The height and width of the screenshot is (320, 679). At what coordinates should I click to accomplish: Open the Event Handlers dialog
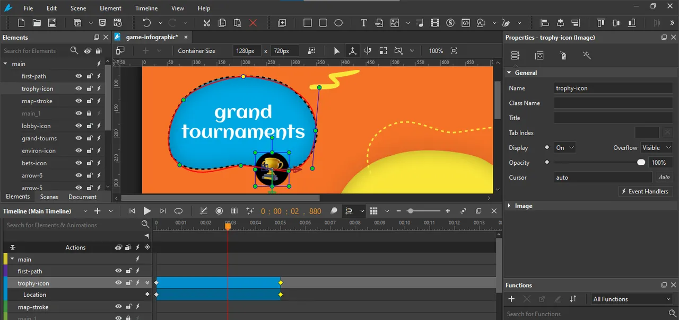(646, 191)
